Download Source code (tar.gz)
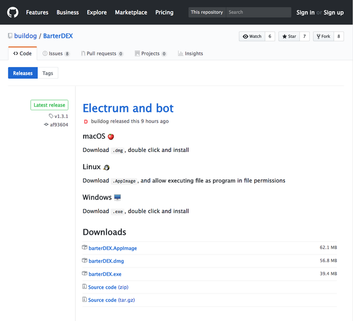The height and width of the screenshot is (321, 353). tap(112, 300)
